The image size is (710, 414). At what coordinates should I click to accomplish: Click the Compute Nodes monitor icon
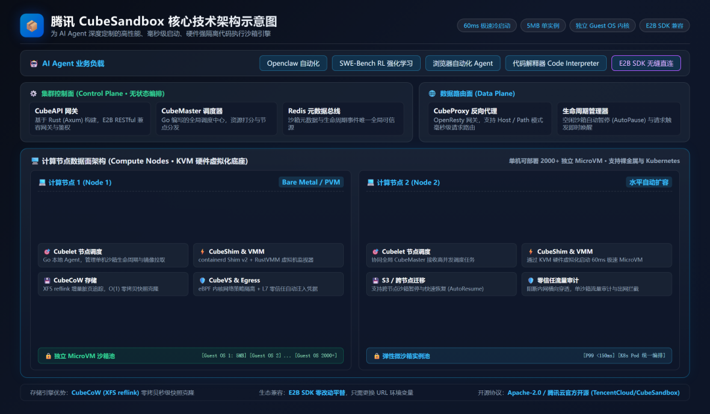pos(35,161)
